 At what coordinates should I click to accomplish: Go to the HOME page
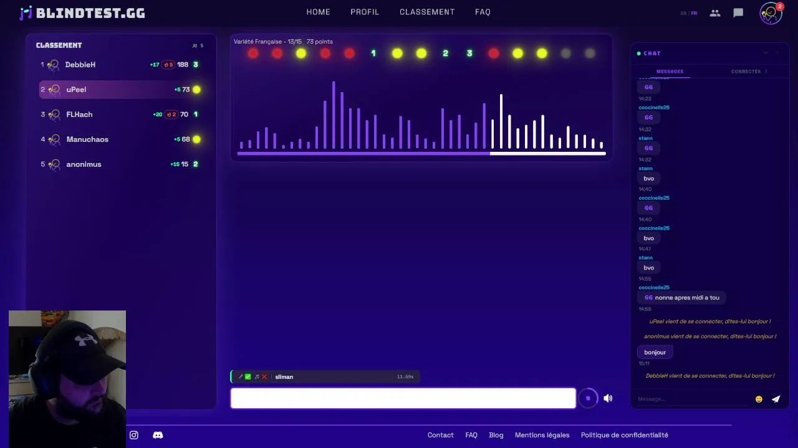(318, 12)
